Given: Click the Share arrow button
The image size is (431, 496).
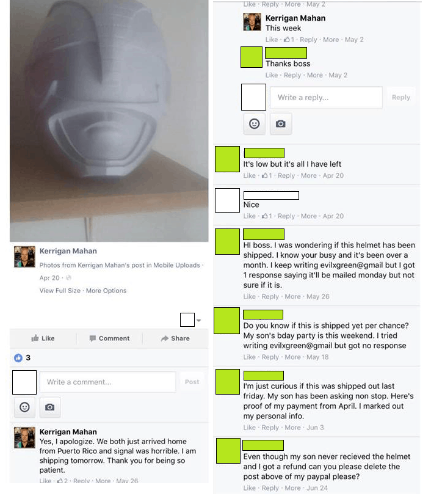Looking at the screenshot, I should click(x=175, y=338).
